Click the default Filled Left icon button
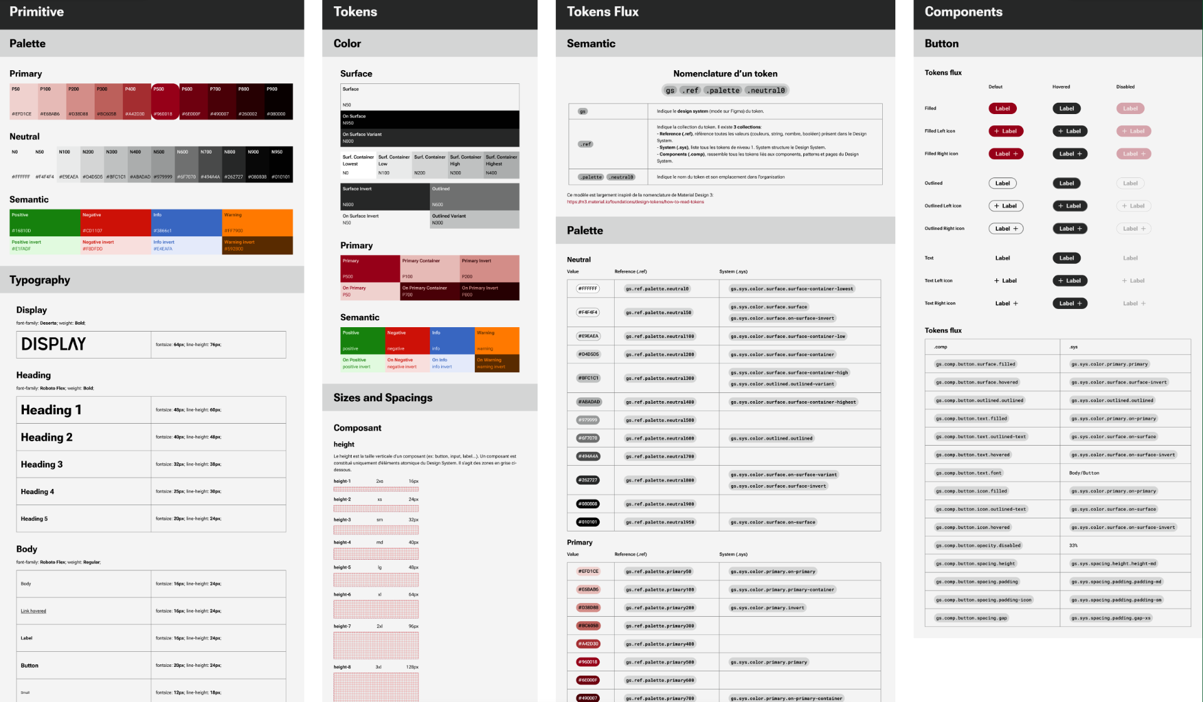 tap(1006, 131)
